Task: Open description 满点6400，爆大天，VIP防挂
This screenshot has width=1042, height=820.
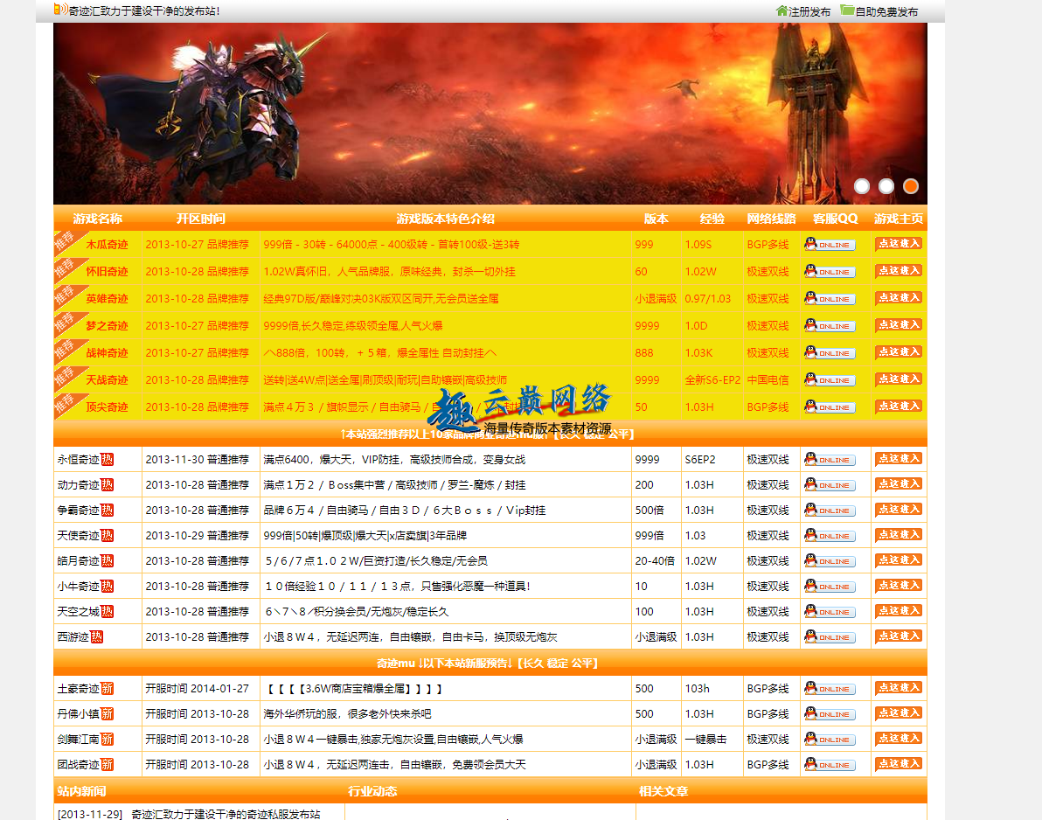Action: 394,459
